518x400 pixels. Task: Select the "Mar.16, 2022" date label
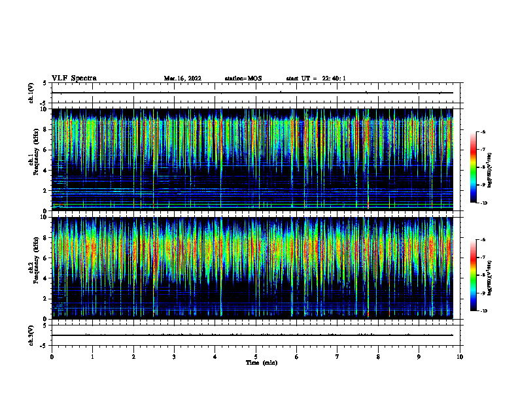[x=182, y=78]
